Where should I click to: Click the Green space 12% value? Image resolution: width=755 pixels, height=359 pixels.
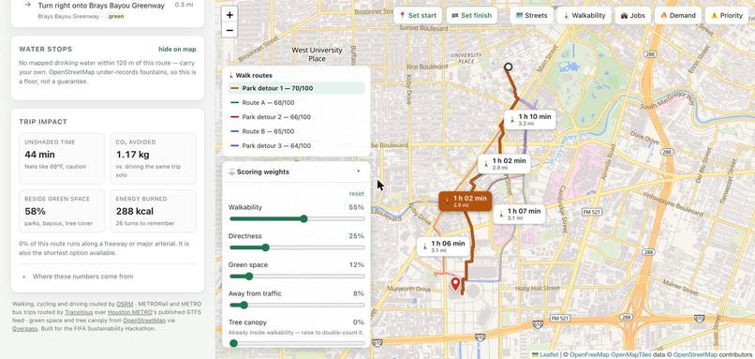(x=356, y=265)
